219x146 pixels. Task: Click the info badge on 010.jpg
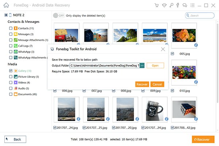point(196,82)
